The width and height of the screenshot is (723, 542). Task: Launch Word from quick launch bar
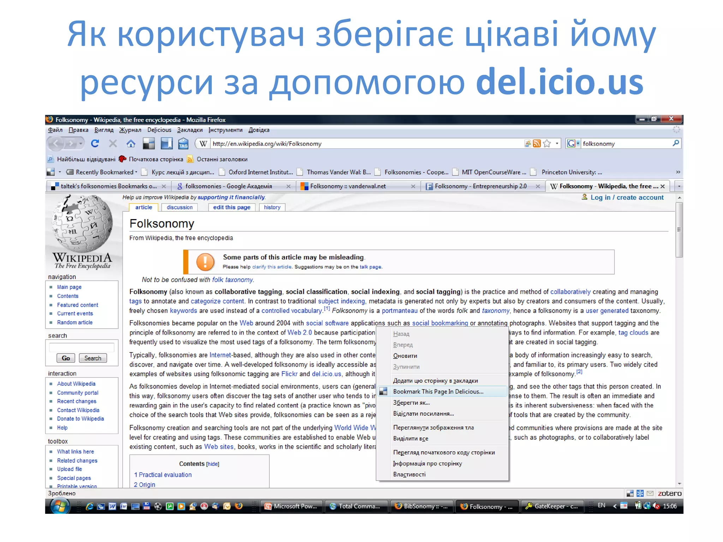click(112, 506)
